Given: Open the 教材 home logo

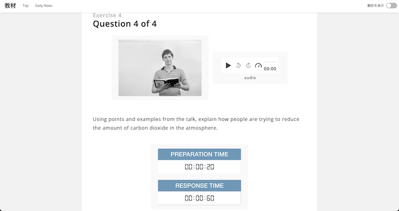Looking at the screenshot, I should point(10,6).
